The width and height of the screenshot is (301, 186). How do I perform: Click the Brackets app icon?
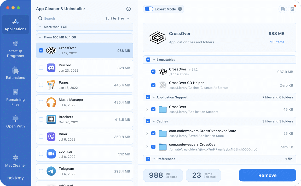(x=51, y=119)
